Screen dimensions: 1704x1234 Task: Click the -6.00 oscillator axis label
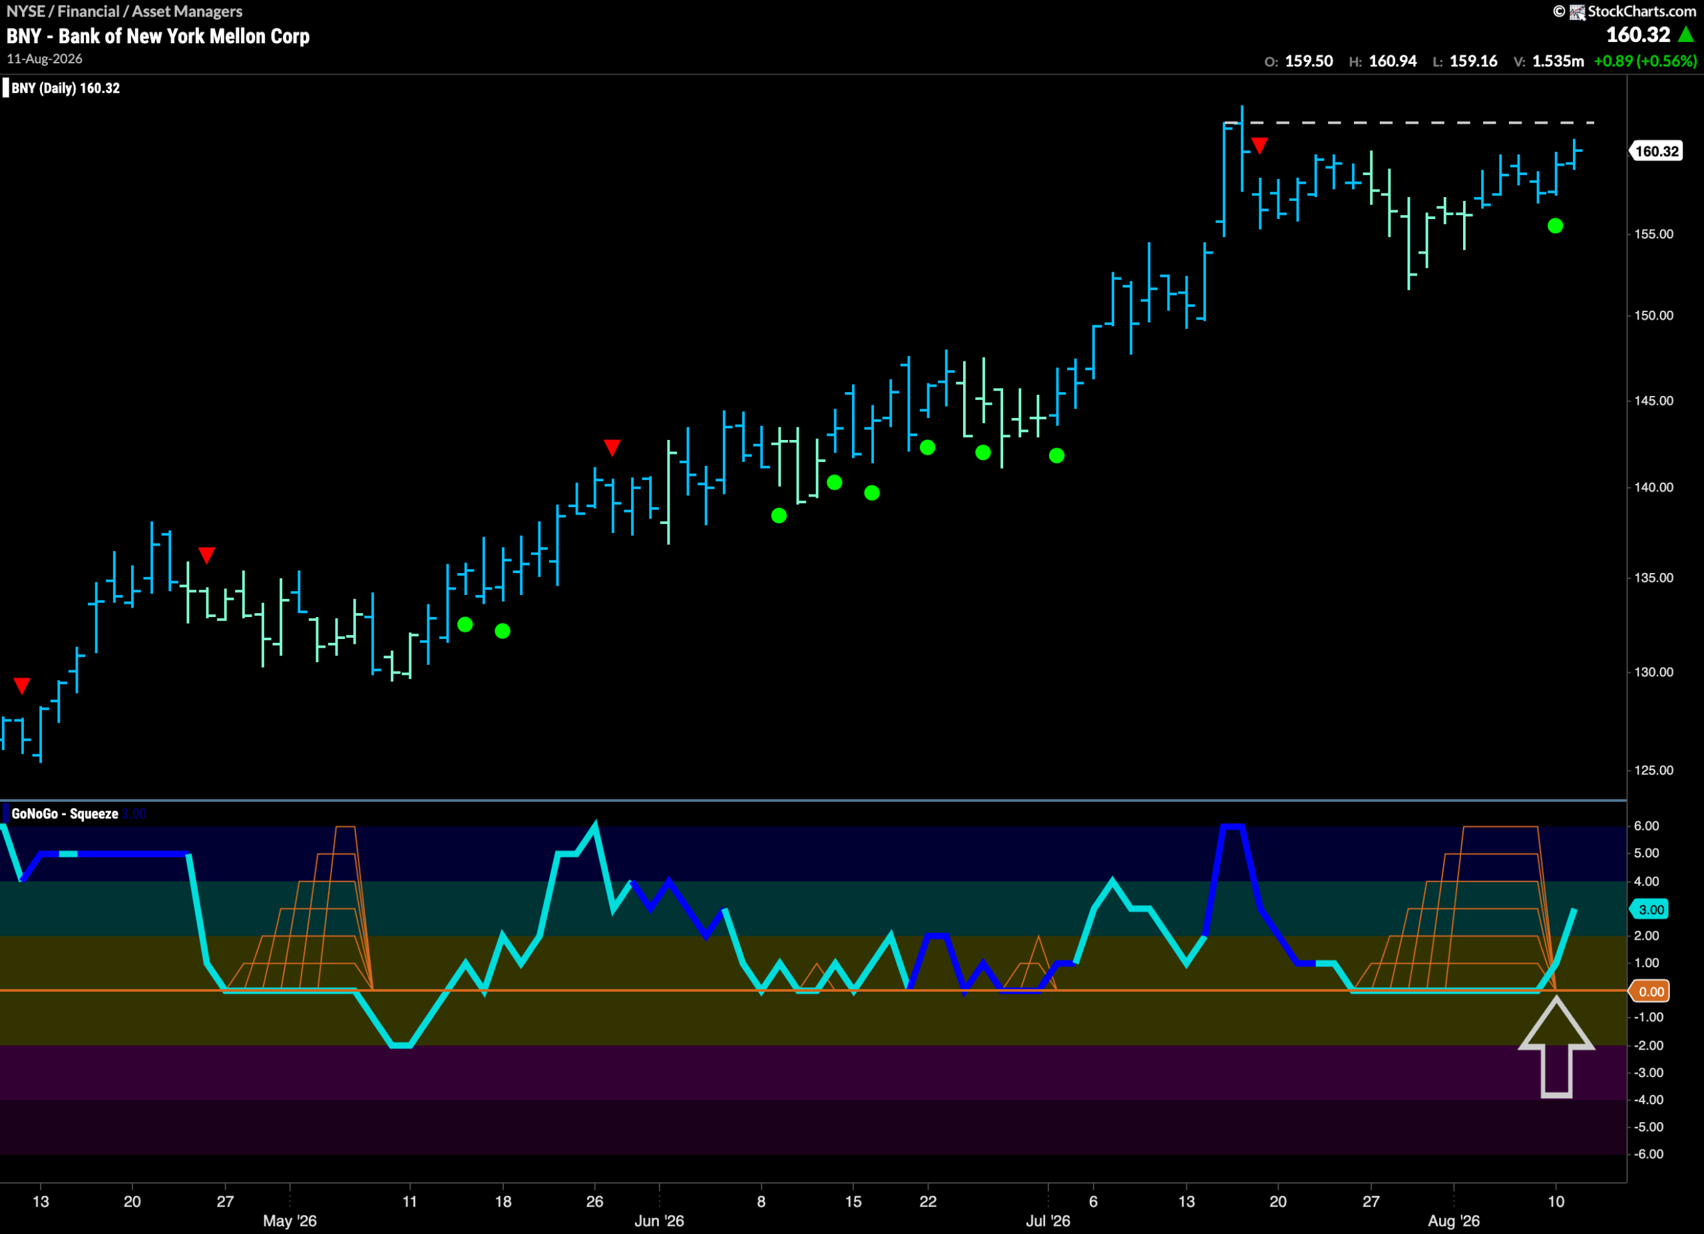(x=1648, y=1154)
